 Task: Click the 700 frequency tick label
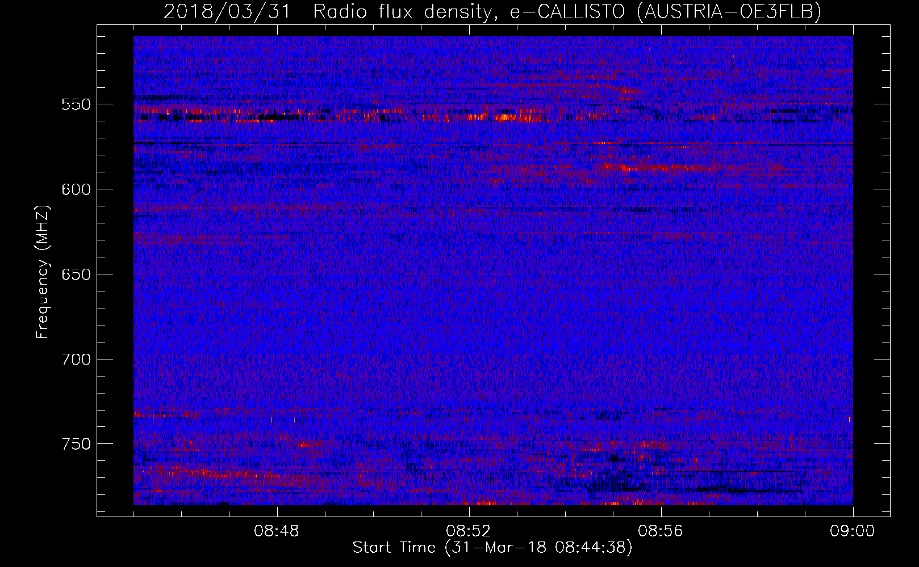76,359
